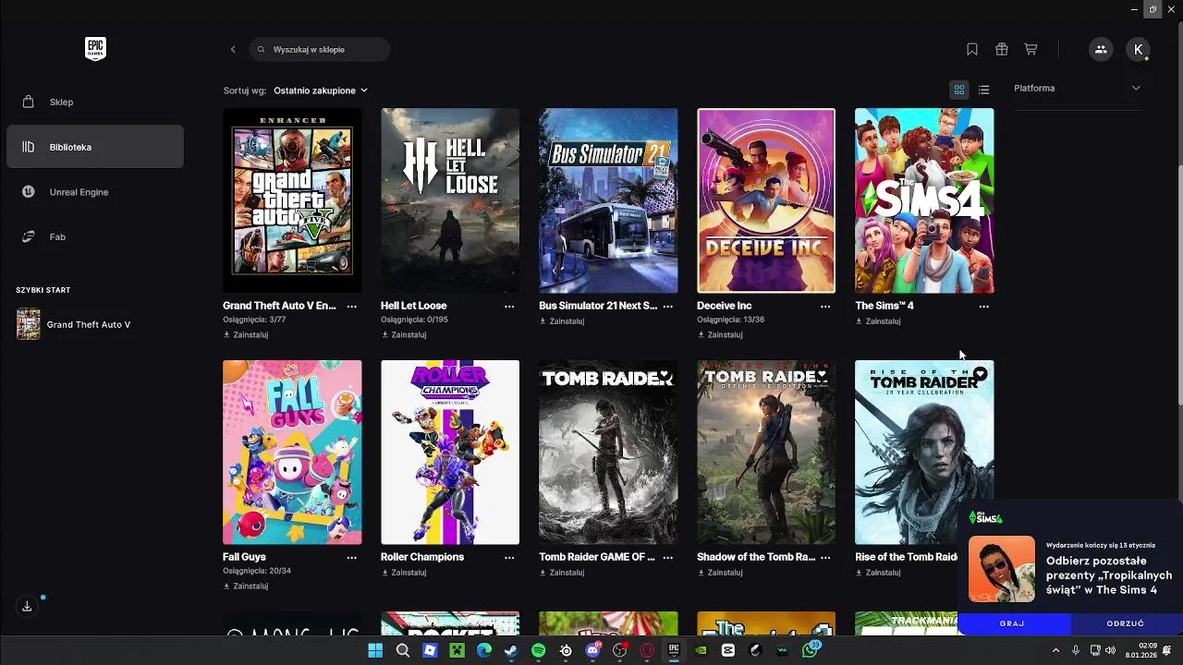Select Biblioteka in the sidebar
Viewport: 1183px width, 665px height.
tap(95, 147)
